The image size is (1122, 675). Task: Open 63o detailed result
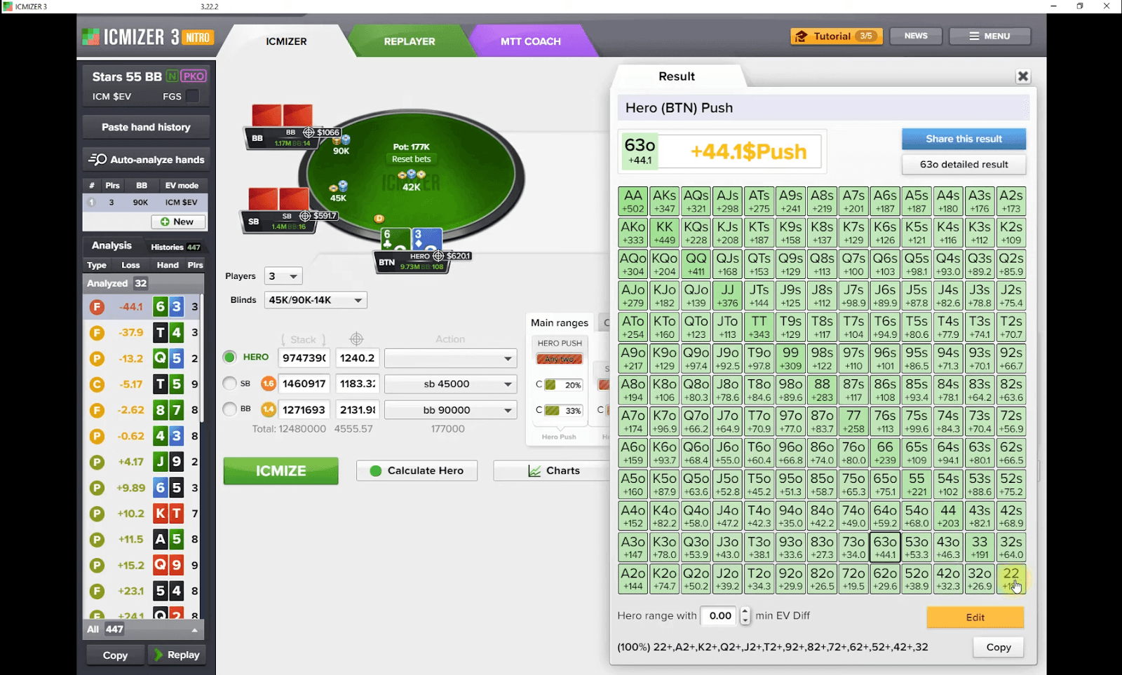tap(964, 164)
